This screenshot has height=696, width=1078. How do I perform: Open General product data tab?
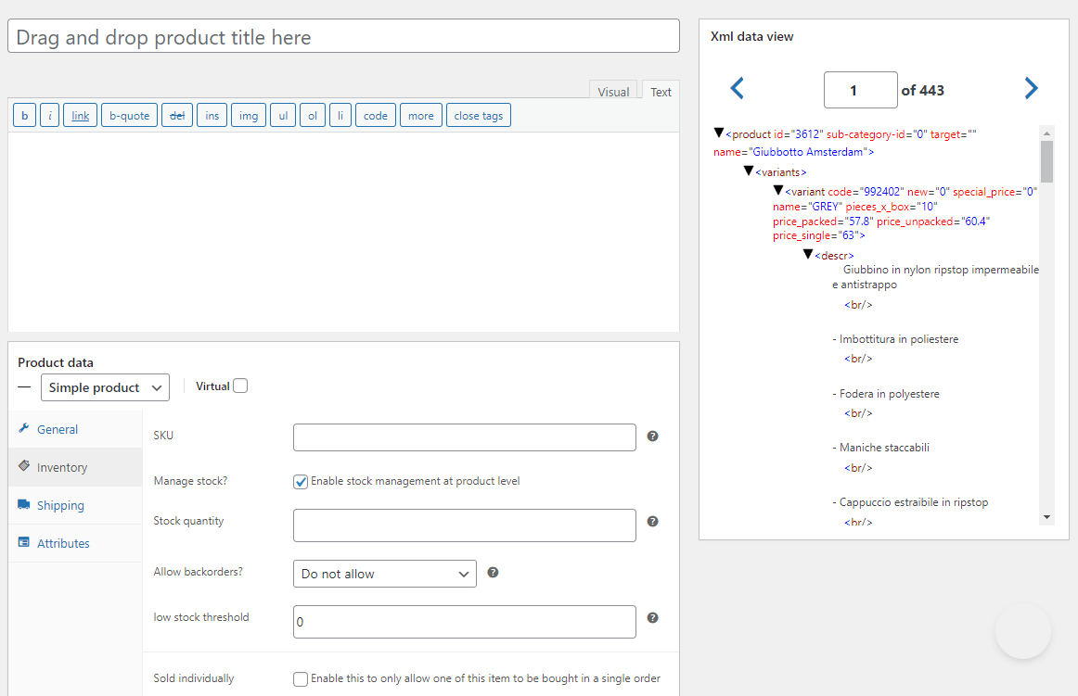pos(76,429)
